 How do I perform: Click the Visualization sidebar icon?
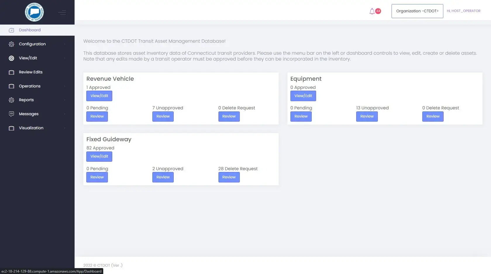coord(11,128)
